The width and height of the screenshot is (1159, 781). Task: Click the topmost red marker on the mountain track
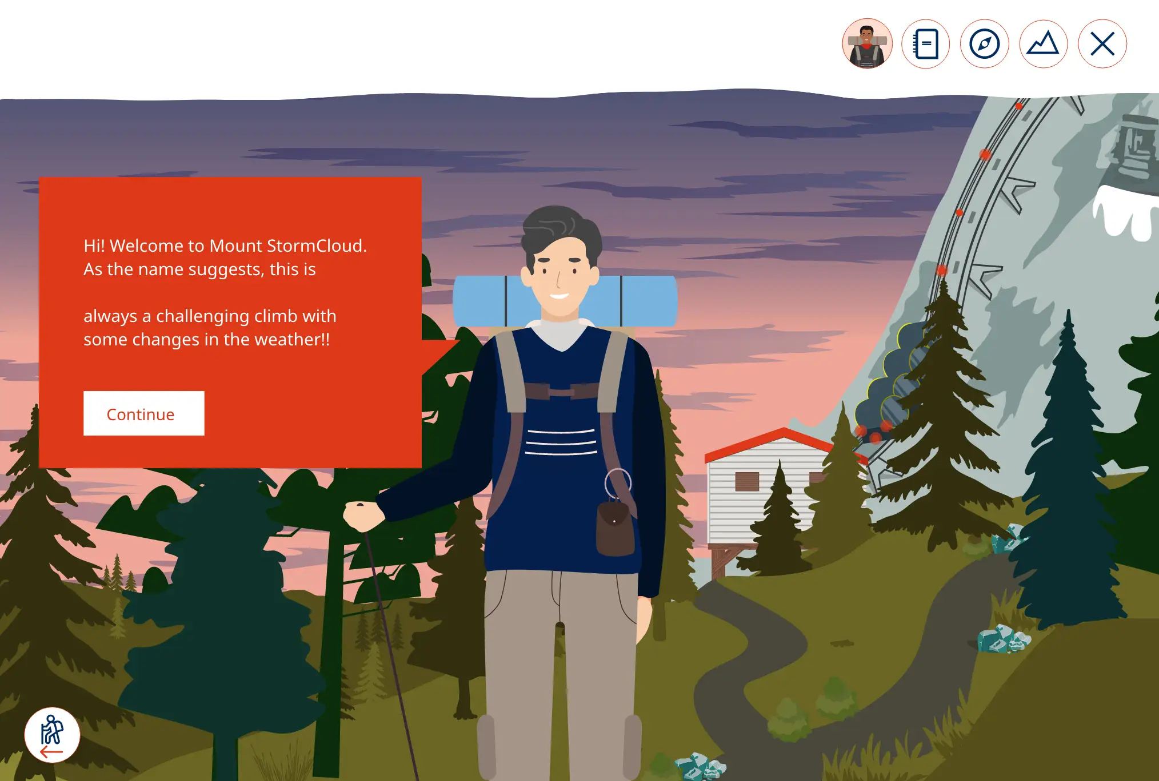pyautogui.click(x=1019, y=106)
